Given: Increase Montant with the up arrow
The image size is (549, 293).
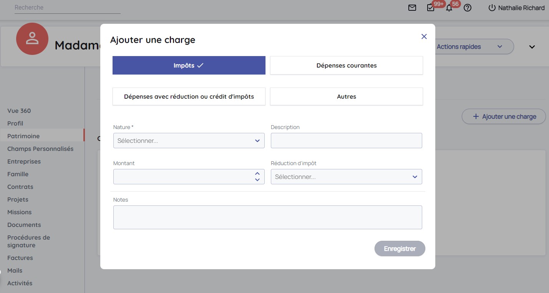Looking at the screenshot, I should click(257, 174).
